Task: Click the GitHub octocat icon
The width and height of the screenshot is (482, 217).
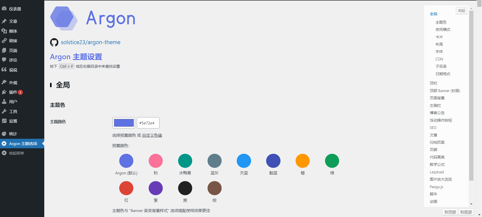Action: (54, 42)
